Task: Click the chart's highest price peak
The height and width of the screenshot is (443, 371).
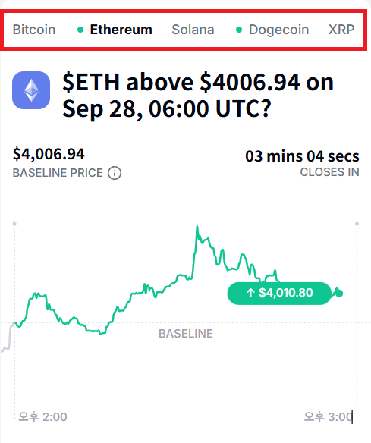Action: (197, 227)
